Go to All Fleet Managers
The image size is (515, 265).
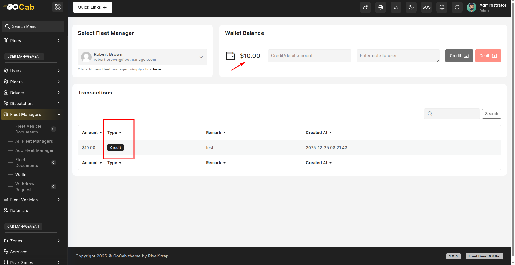pyautogui.click(x=34, y=141)
